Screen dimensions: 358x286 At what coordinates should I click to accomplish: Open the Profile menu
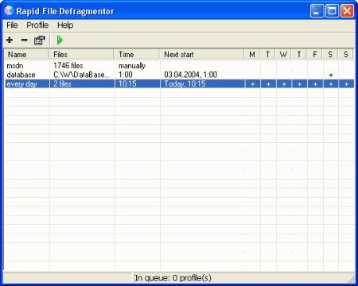click(x=37, y=25)
